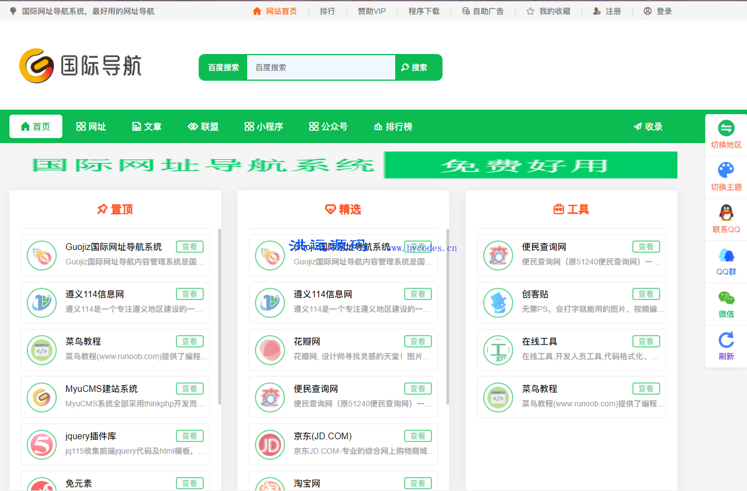
Task: Click 查看 button for MyuCMS建站系统
Action: (190, 389)
